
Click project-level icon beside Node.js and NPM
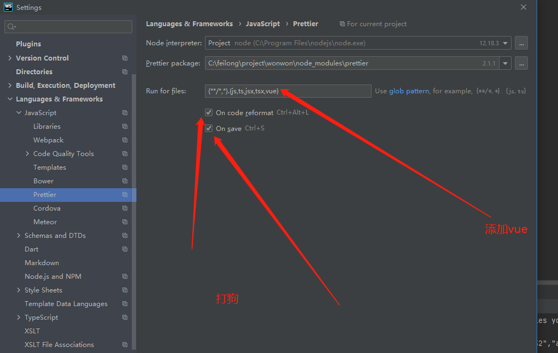click(x=125, y=276)
